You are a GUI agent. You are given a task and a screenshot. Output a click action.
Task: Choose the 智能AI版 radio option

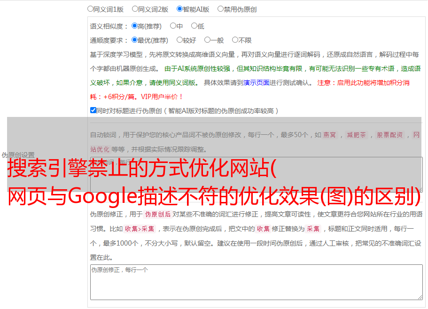(x=179, y=9)
